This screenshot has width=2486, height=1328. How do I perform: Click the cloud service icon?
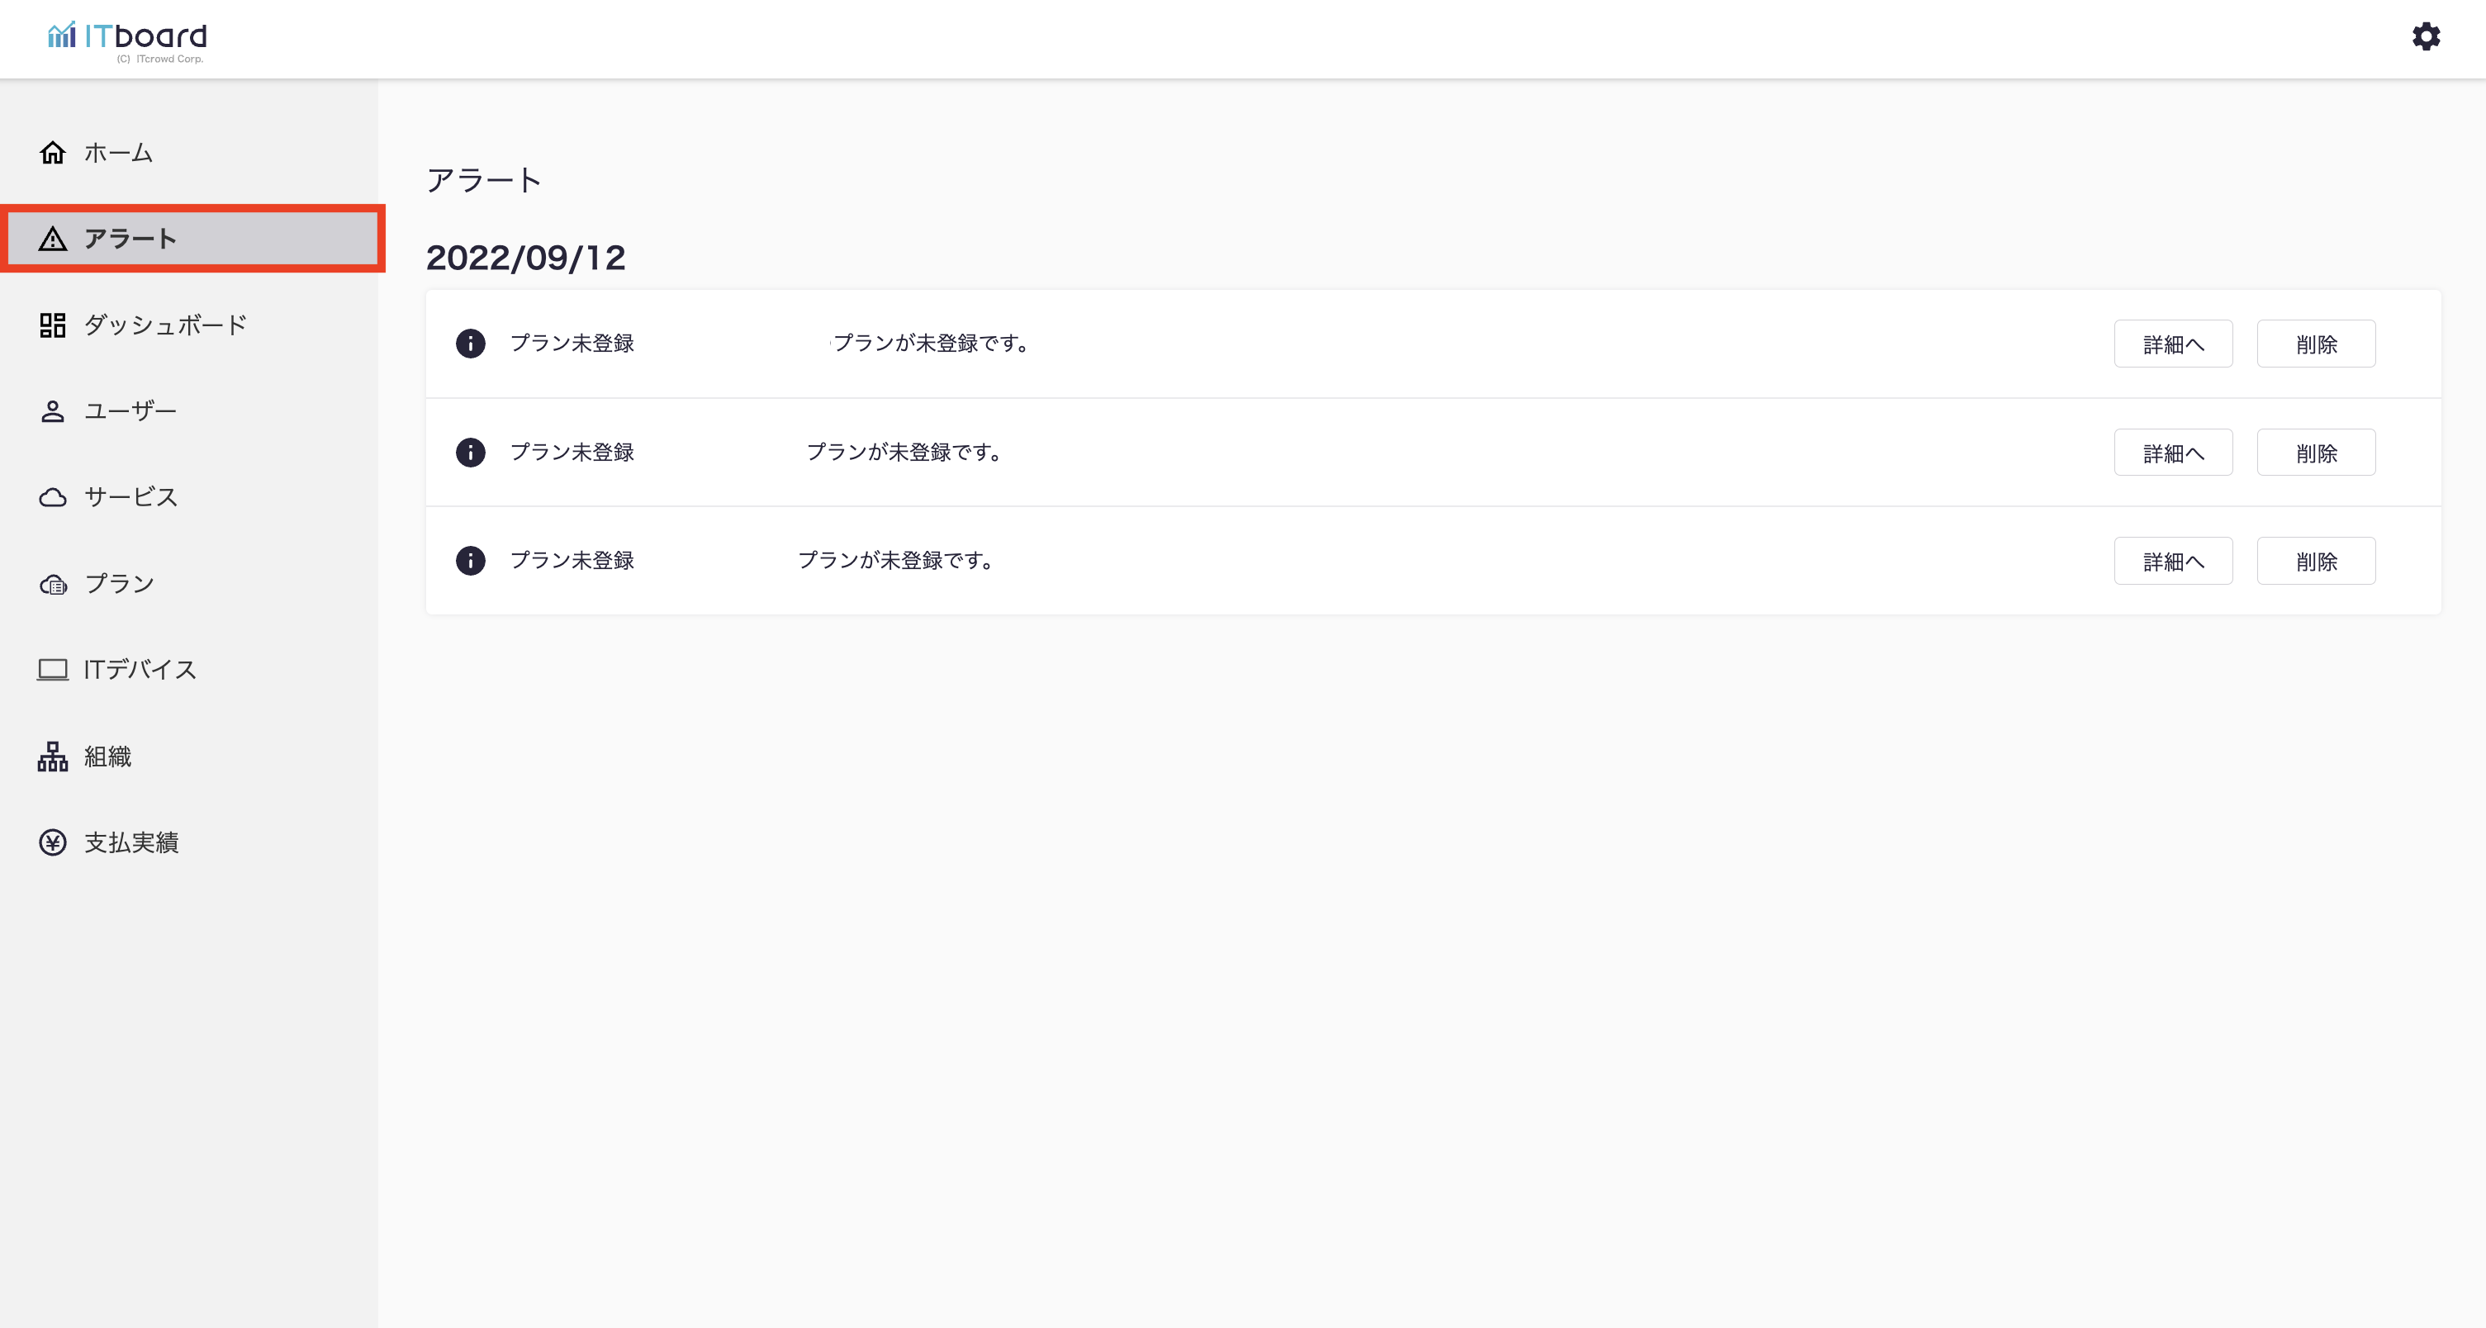click(52, 497)
